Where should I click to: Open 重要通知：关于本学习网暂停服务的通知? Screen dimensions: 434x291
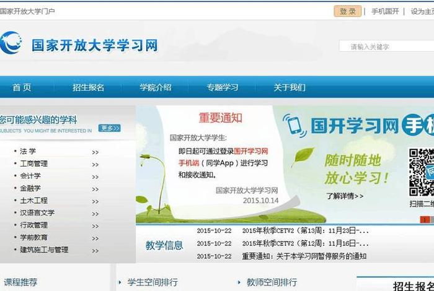pos(304,256)
